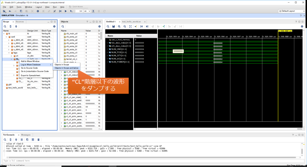
Task: Open the Run menu
Action: point(55,7)
